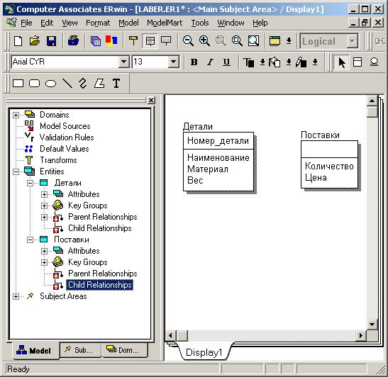
Task: Click the line color pen icon
Action: [x=301, y=62]
